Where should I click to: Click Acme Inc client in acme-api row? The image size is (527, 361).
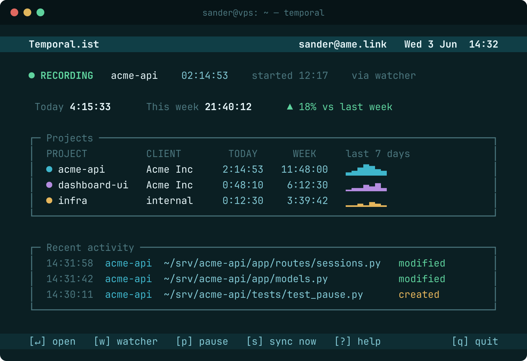click(x=170, y=169)
